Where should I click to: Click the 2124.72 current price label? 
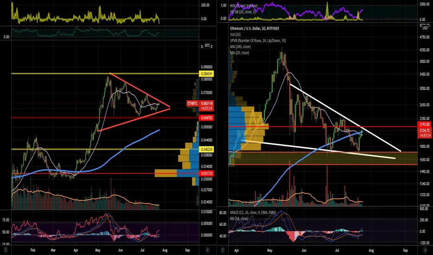(x=425, y=130)
